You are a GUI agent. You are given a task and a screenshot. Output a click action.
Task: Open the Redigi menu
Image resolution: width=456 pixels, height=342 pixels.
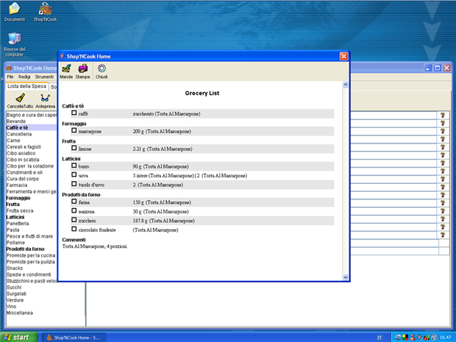24,76
